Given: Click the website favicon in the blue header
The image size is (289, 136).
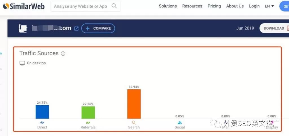Looking at the screenshot, I should [x=23, y=28].
